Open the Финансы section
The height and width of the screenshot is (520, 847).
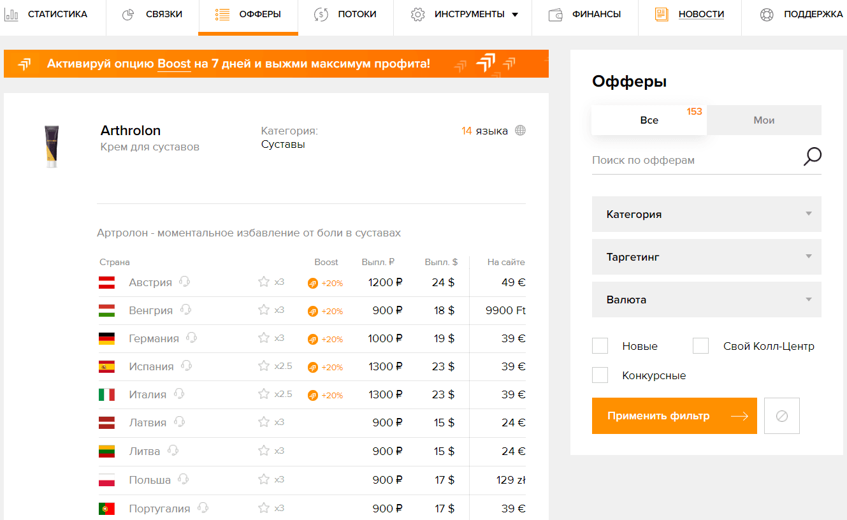[584, 14]
